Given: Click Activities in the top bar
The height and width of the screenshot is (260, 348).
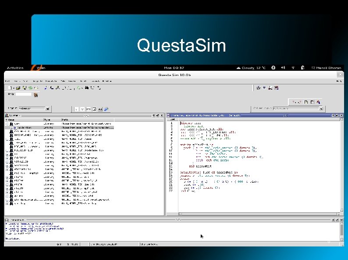Looking at the screenshot, I should click(x=15, y=68).
